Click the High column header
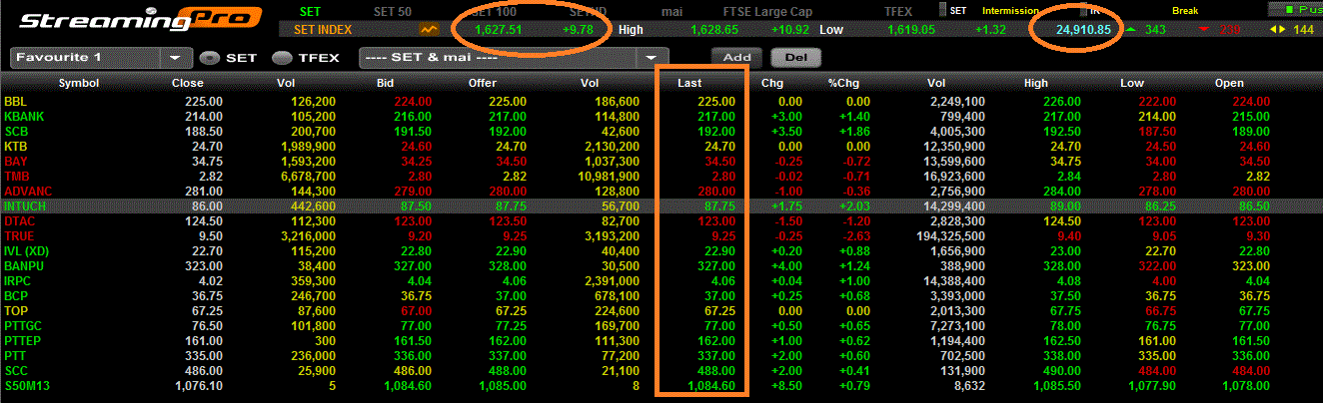 [1036, 84]
